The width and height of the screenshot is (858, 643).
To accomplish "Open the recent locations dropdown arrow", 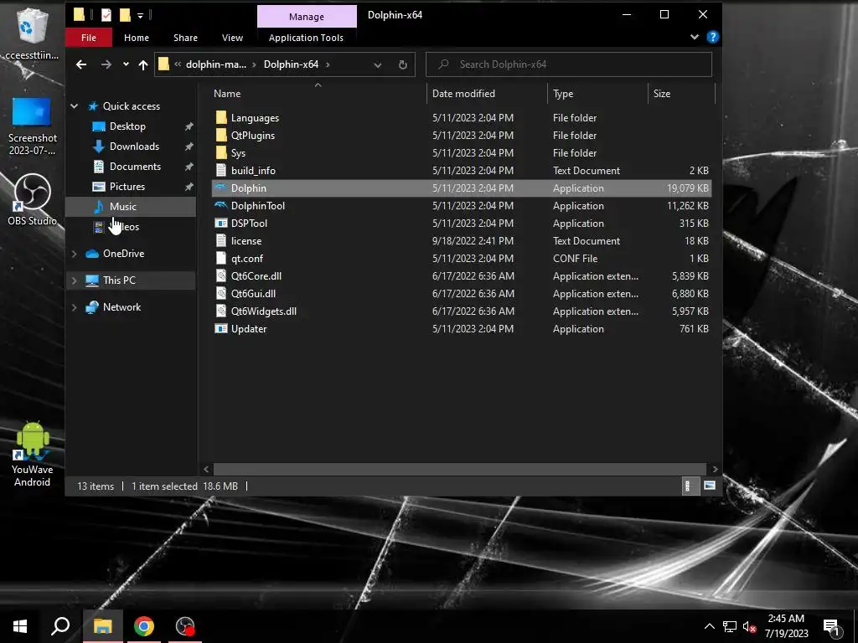I will pyautogui.click(x=126, y=64).
